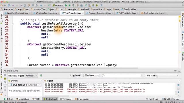This screenshot has height=103, width=184.
Task: Open the Event Log button
Action: tap(152, 99)
